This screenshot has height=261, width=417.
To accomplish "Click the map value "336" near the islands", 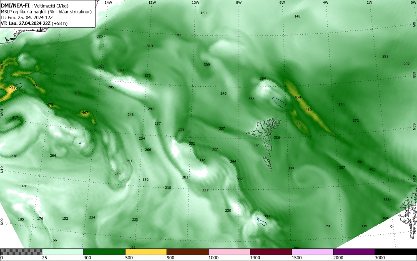I will coord(277,138).
